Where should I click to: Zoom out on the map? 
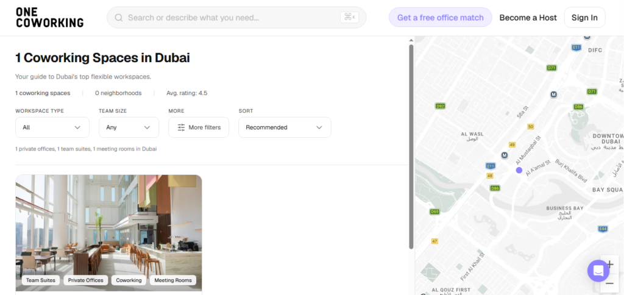coord(609,283)
